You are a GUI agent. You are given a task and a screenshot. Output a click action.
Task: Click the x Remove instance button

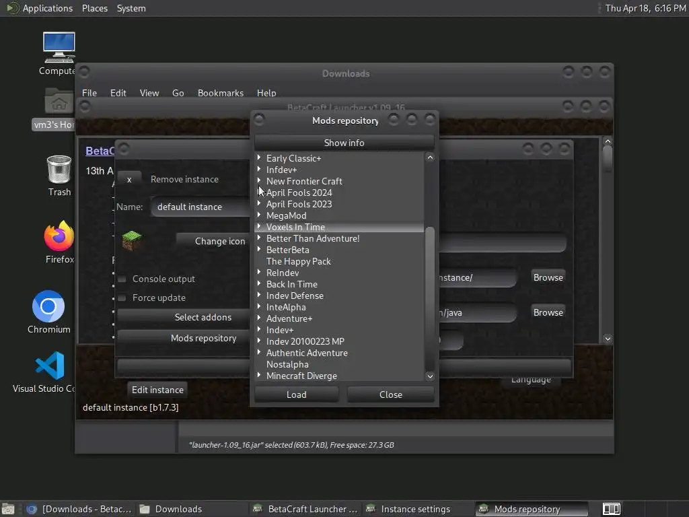point(129,179)
